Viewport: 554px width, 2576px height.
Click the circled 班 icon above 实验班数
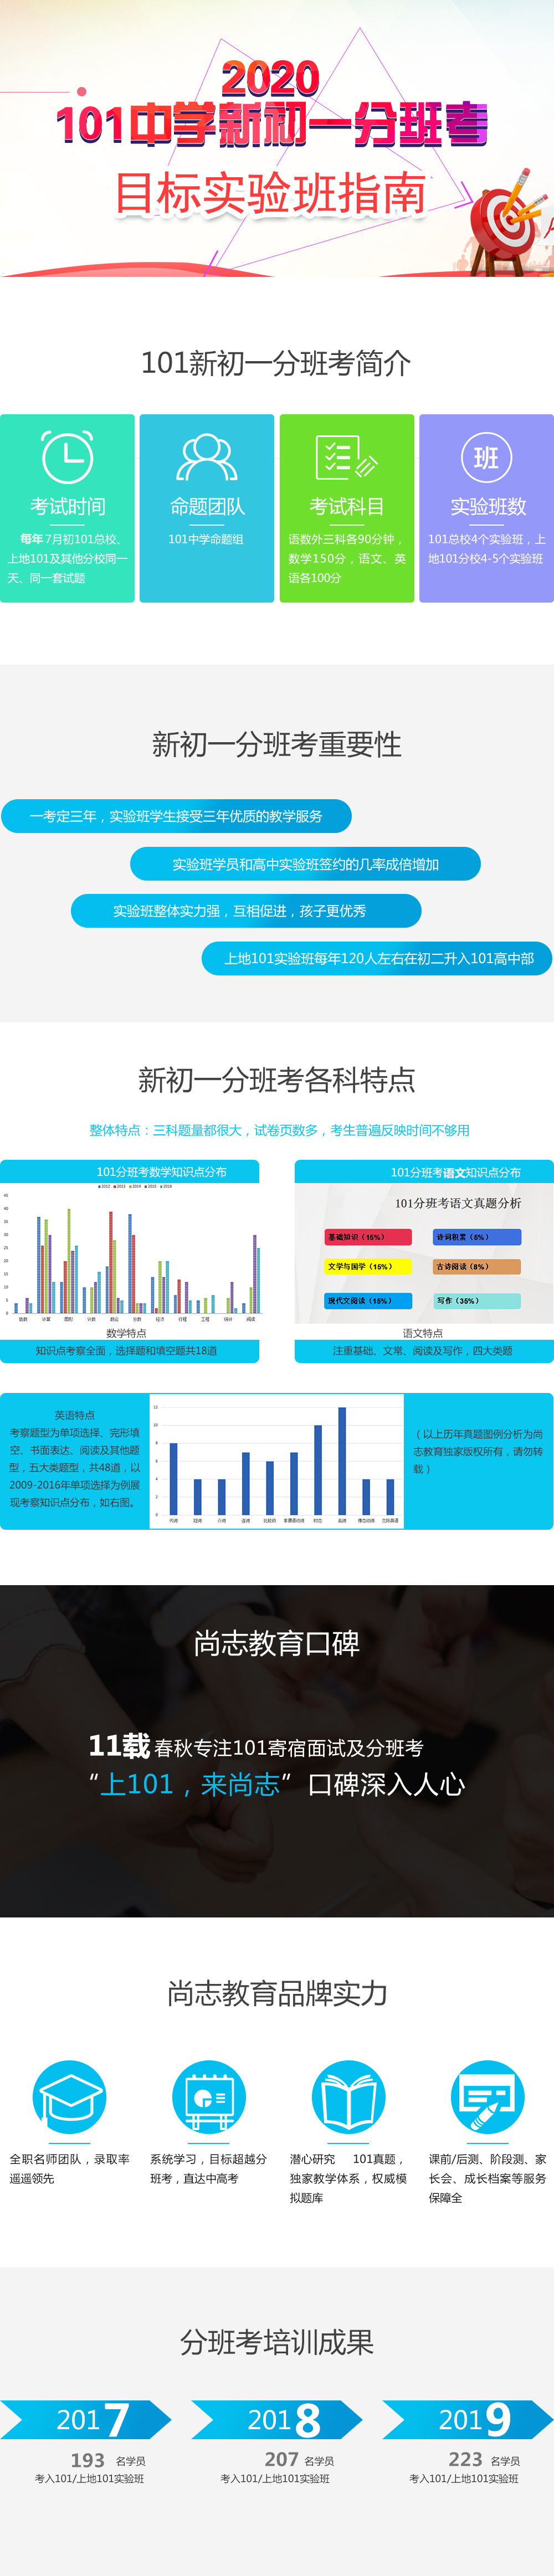[486, 457]
